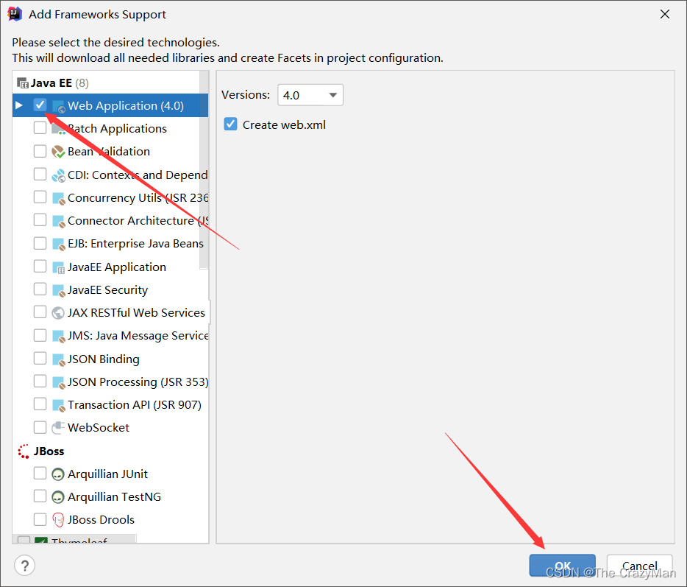The width and height of the screenshot is (687, 587).
Task: Click the JavaEE Security icon
Action: pos(58,290)
